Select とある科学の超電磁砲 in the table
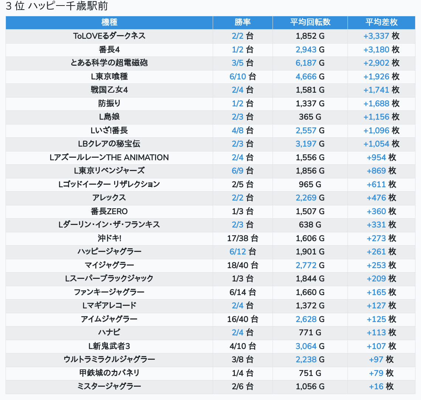Screen dimensions: 421x400 click(x=109, y=63)
